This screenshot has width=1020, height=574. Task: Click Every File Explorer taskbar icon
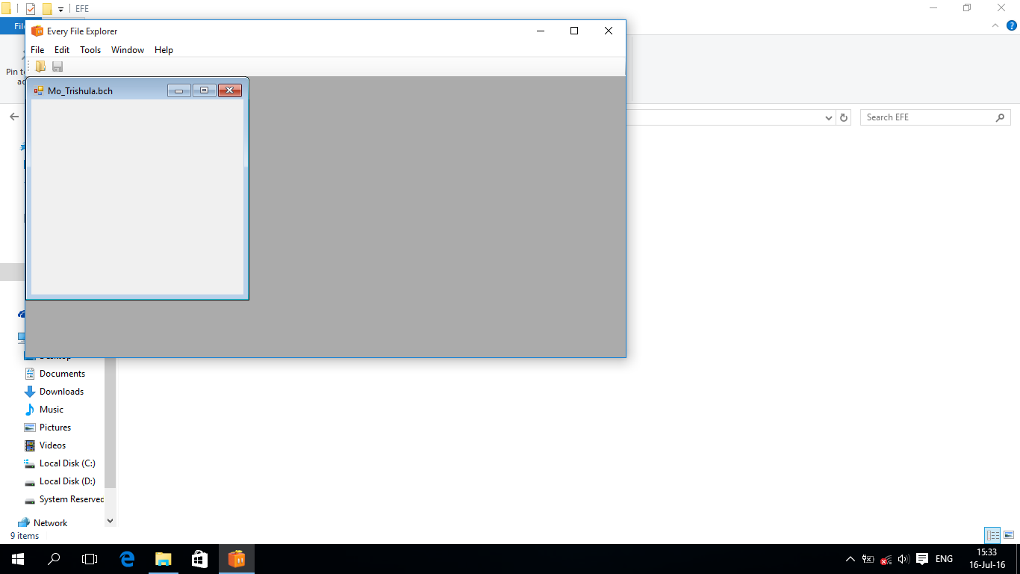237,559
